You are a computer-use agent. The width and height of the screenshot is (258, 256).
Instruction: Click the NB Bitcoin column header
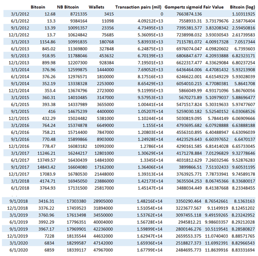click(68, 7)
